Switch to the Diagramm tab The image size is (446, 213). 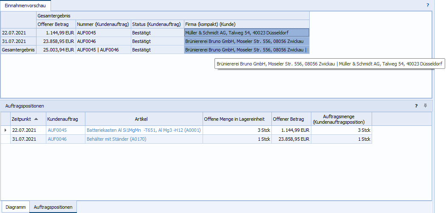pyautogui.click(x=15, y=207)
